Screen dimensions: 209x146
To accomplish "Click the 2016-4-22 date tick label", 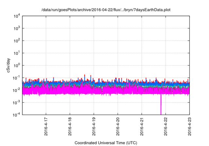I will click(166, 126).
